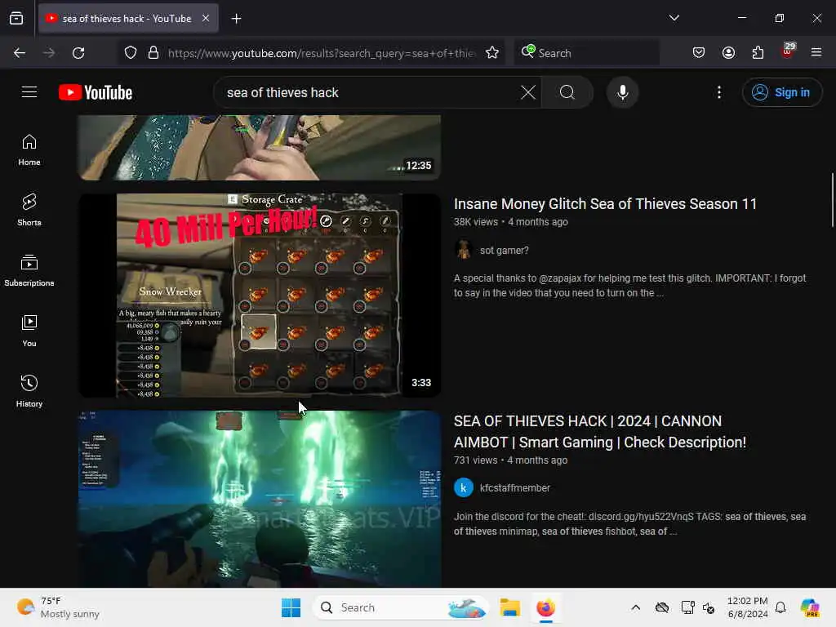The width and height of the screenshot is (836, 627).
Task: Read the cannon aimbot description text
Action: 629,523
